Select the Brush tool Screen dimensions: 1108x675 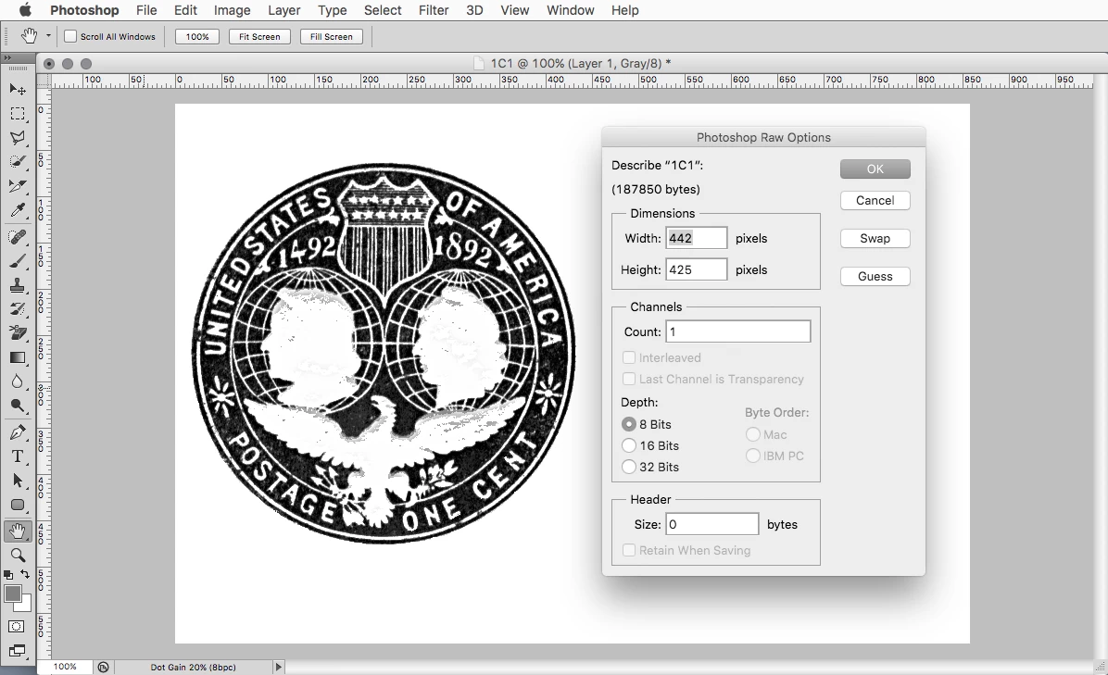point(18,261)
